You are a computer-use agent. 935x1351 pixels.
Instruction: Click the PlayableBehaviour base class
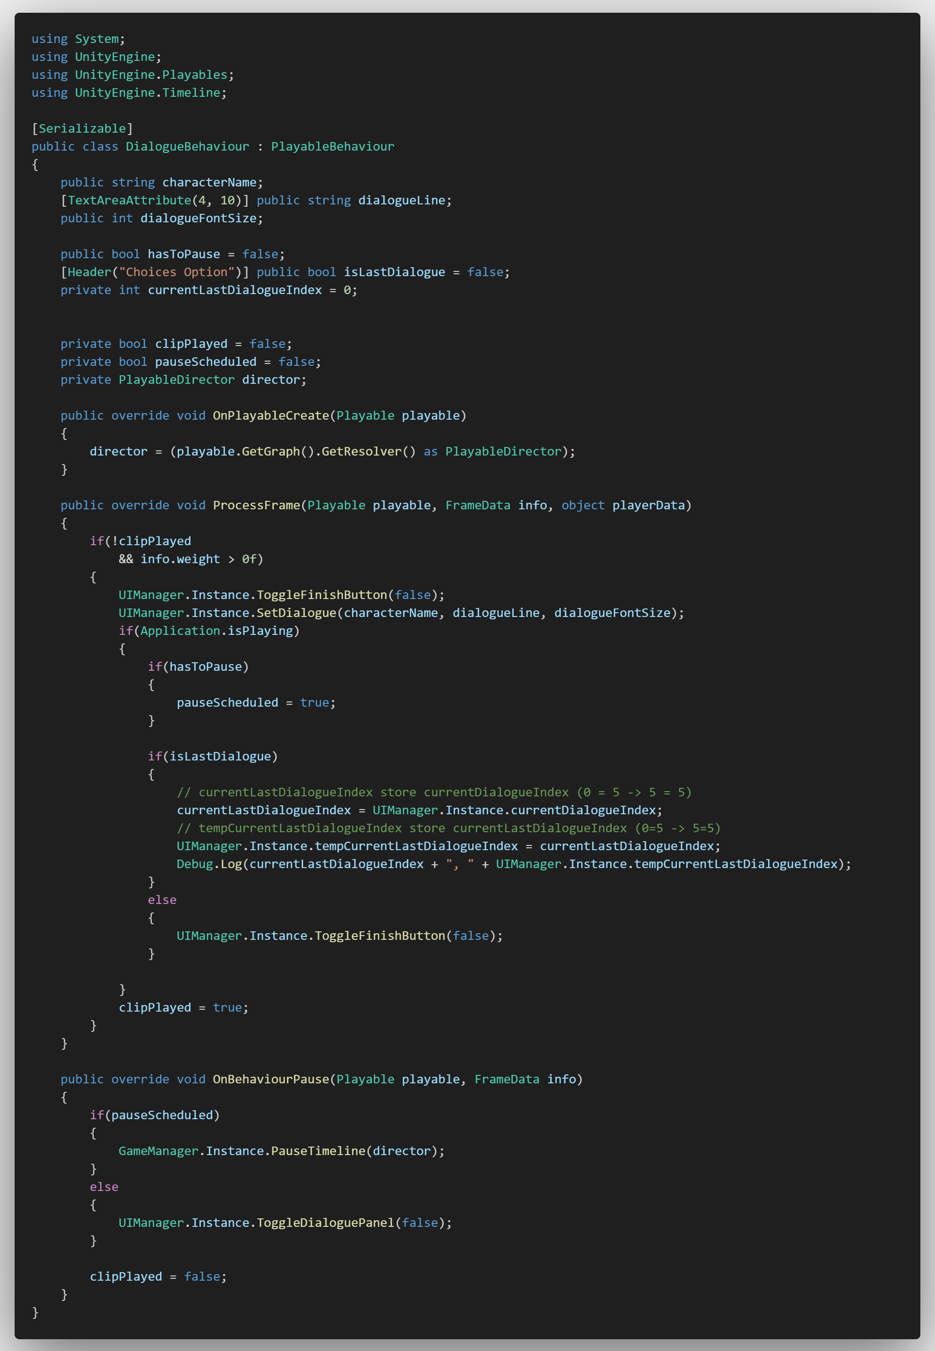point(332,146)
